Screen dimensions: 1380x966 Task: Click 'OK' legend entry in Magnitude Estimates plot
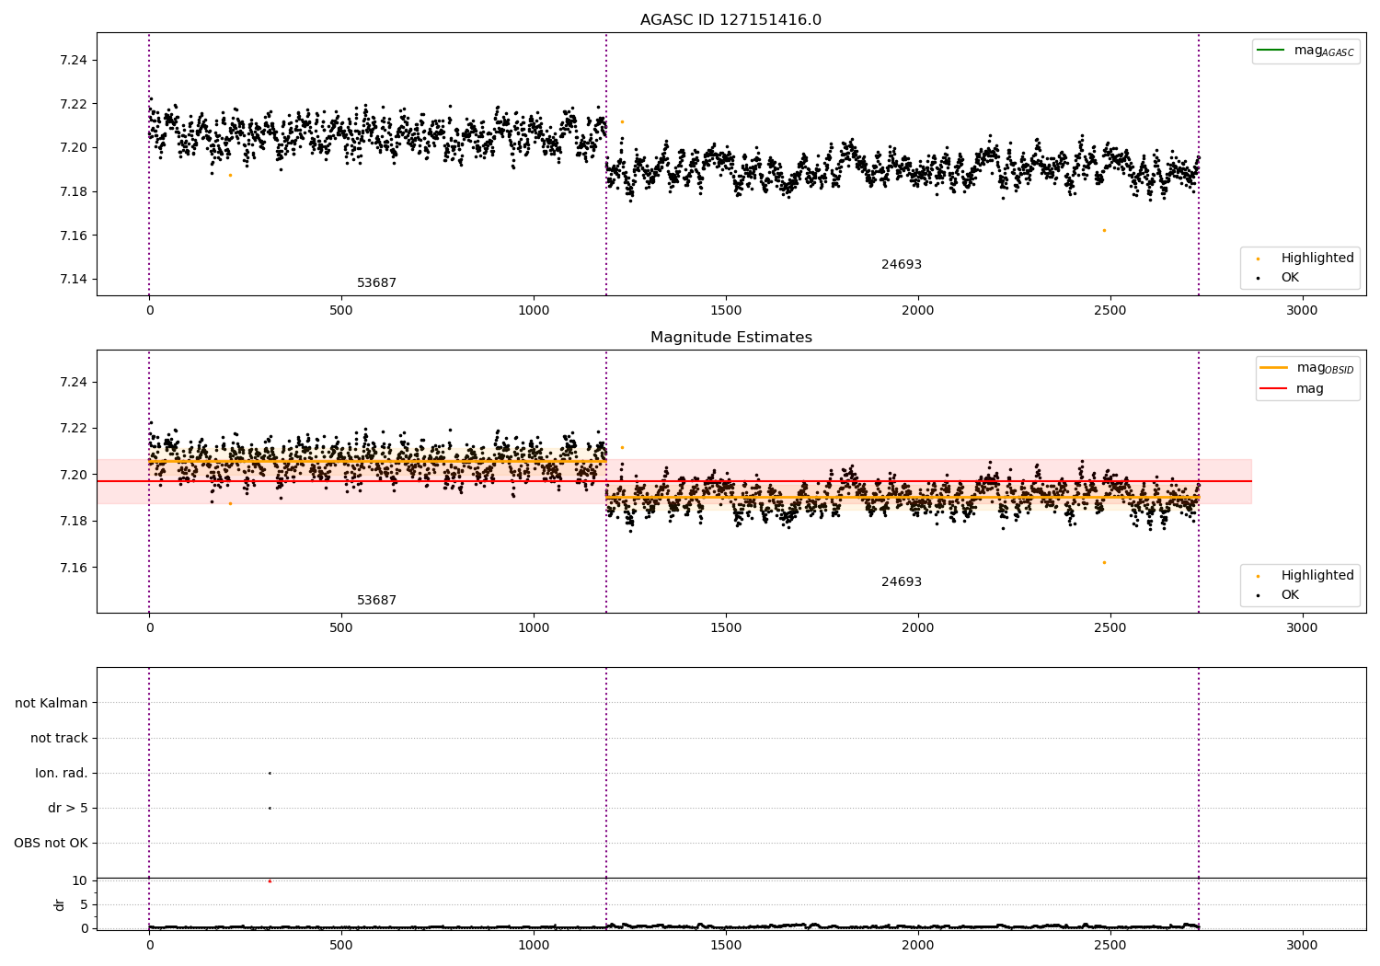(1290, 595)
